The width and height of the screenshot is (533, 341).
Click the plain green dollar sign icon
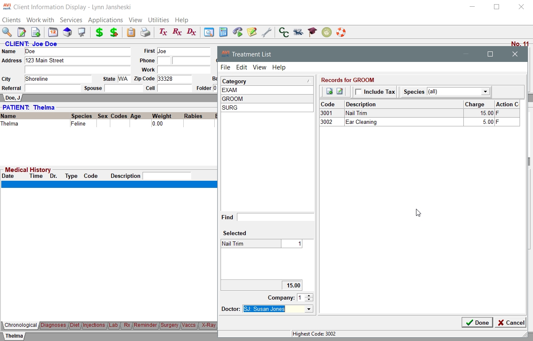point(99,32)
